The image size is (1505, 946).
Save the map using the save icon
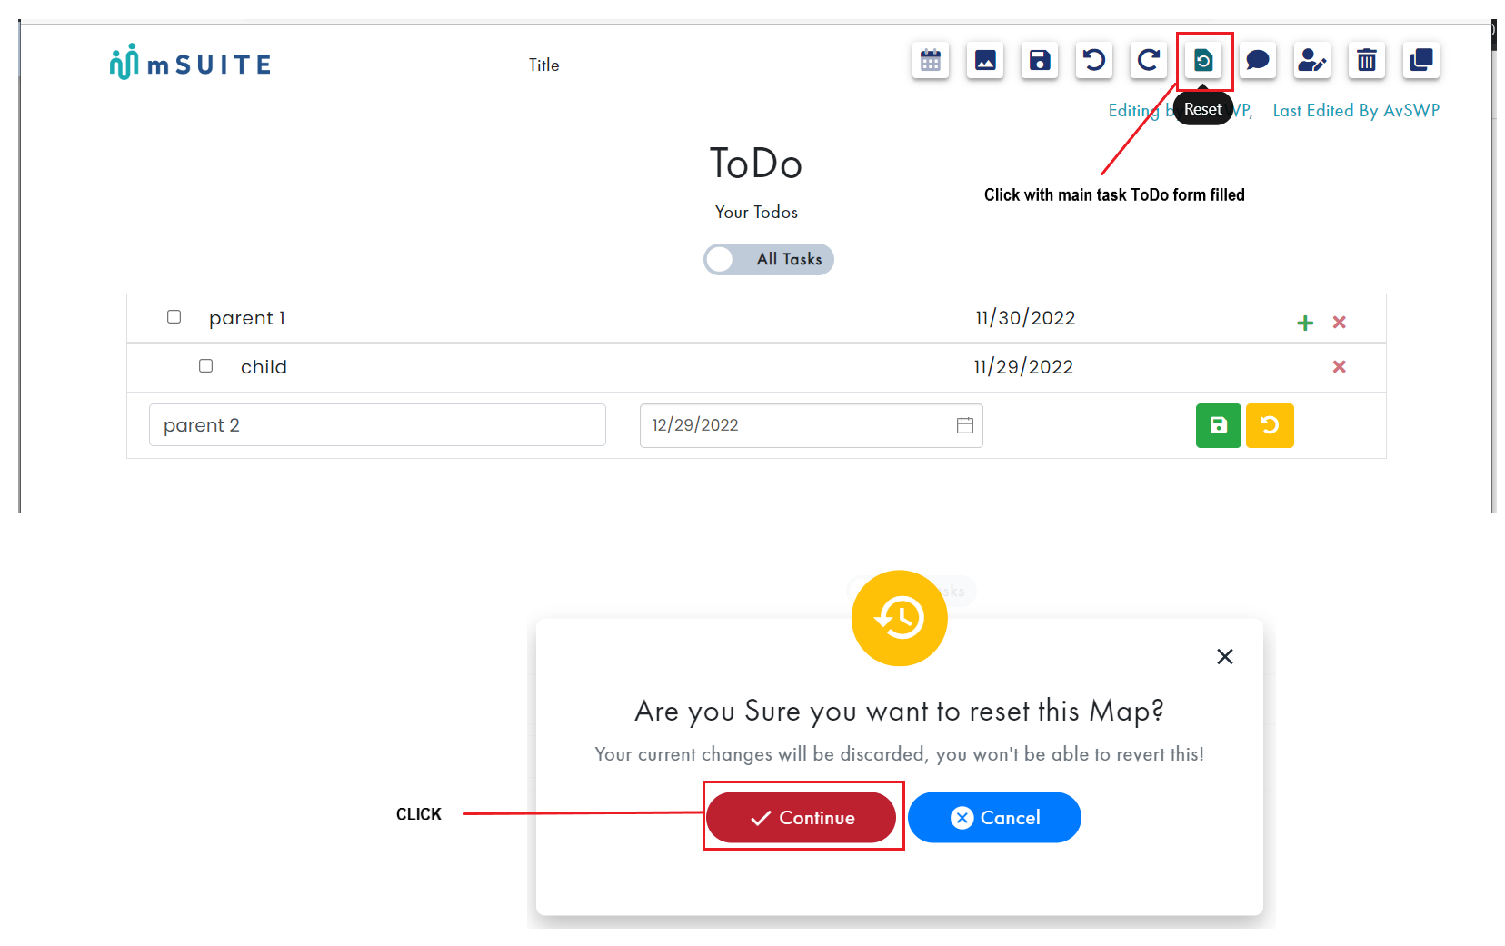click(x=1039, y=60)
